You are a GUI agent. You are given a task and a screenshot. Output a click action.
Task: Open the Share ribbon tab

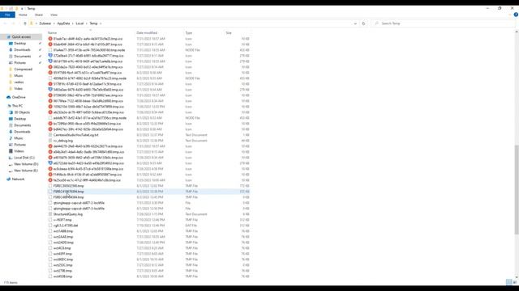(x=39, y=15)
